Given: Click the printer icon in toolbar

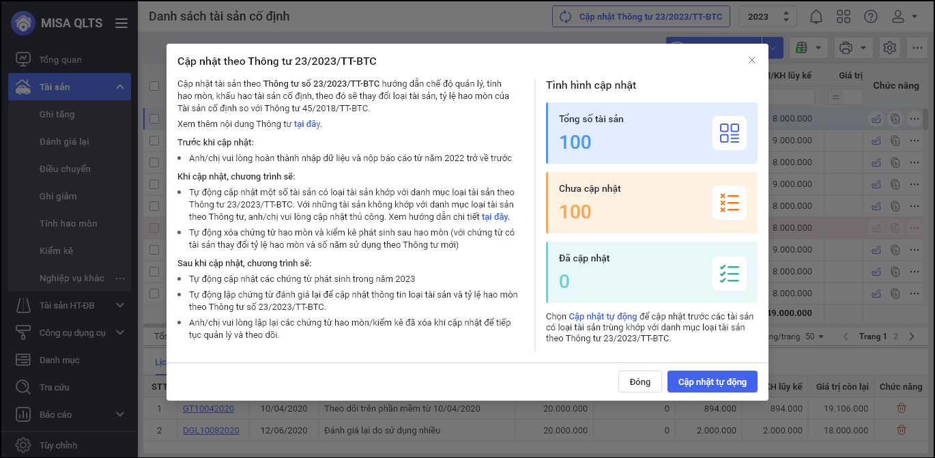Looking at the screenshot, I should point(846,48).
